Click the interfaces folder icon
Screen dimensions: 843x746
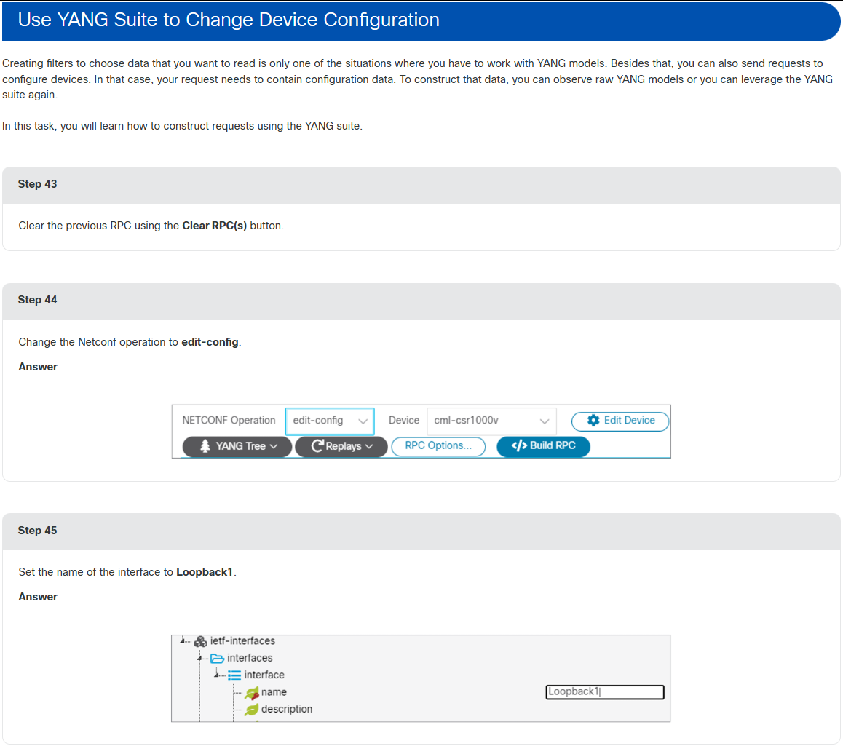(x=217, y=659)
